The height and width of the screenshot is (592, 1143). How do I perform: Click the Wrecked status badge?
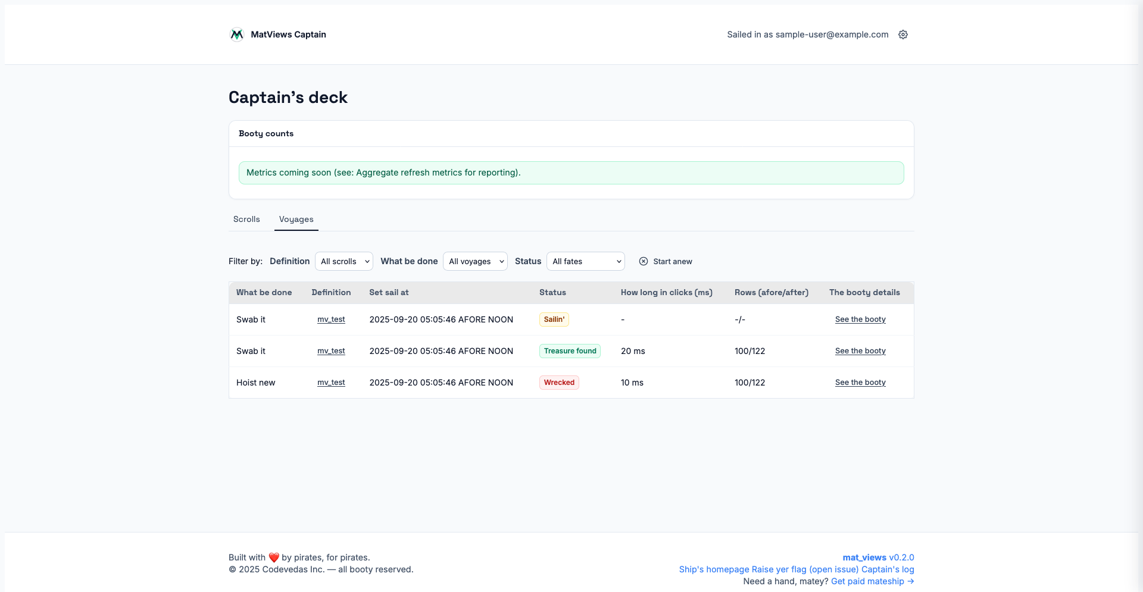(559, 383)
